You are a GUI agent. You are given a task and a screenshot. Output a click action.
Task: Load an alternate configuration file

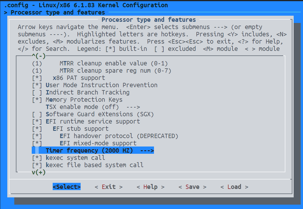coord(234,187)
